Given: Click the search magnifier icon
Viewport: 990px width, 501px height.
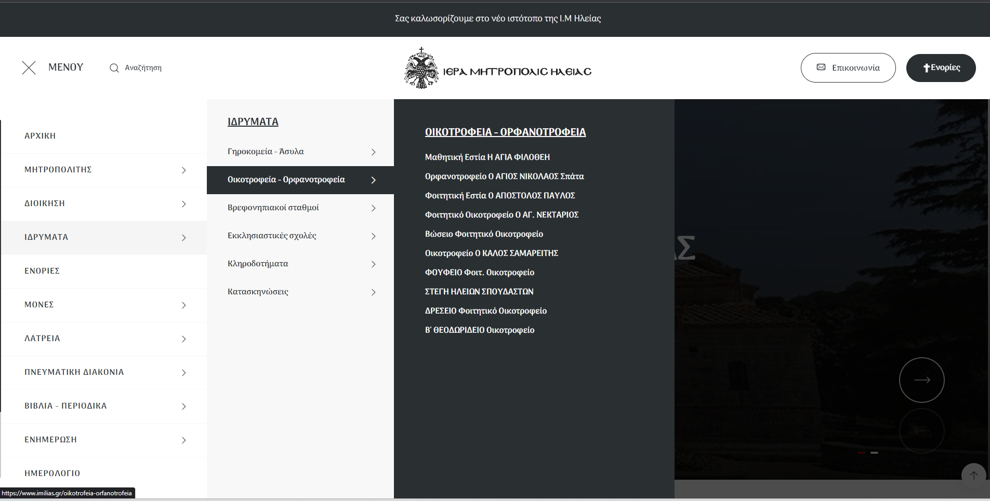Looking at the screenshot, I should tap(114, 68).
